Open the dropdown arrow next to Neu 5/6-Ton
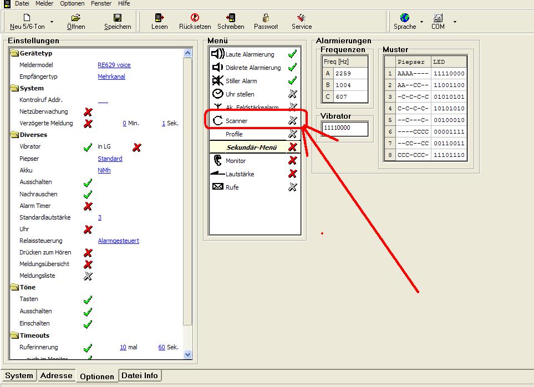 point(52,22)
